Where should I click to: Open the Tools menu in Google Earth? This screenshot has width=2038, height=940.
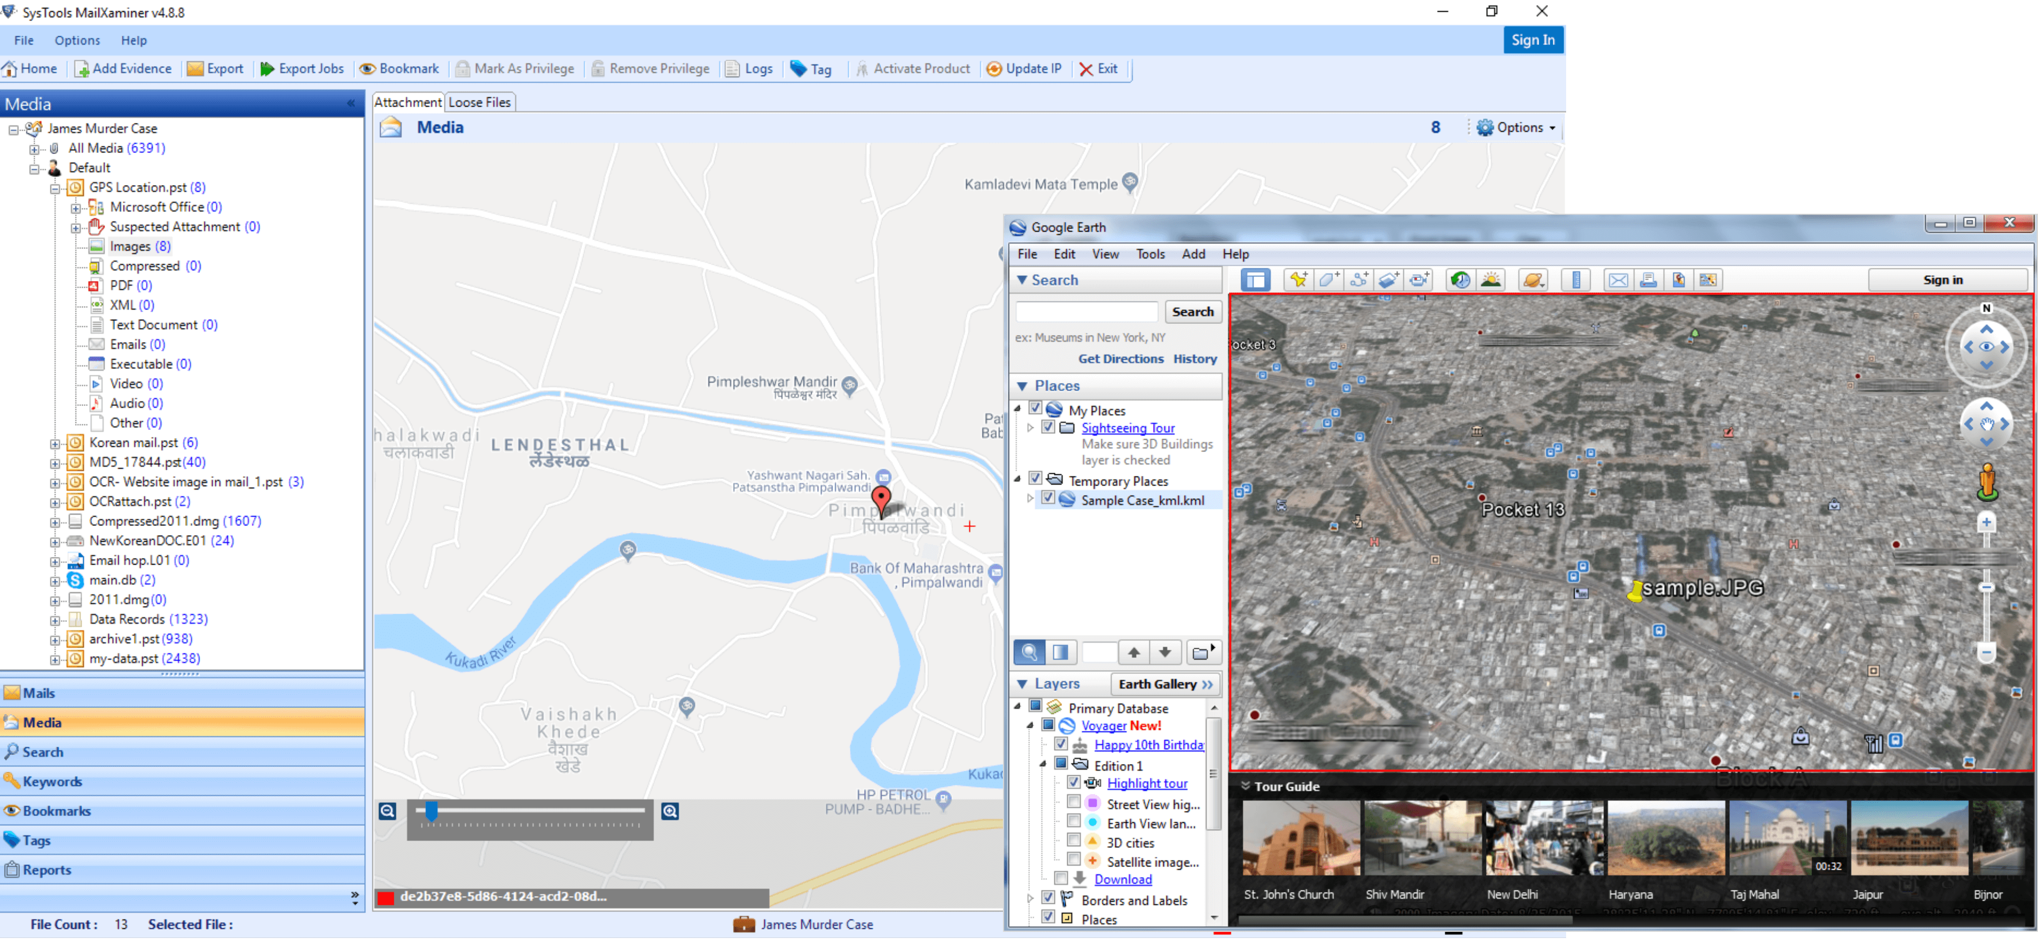click(1149, 254)
